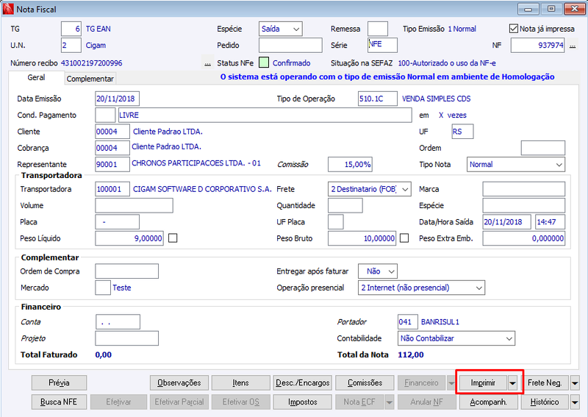Image resolution: width=588 pixels, height=417 pixels.
Task: Open Desc./Encargos button
Action: click(x=303, y=383)
